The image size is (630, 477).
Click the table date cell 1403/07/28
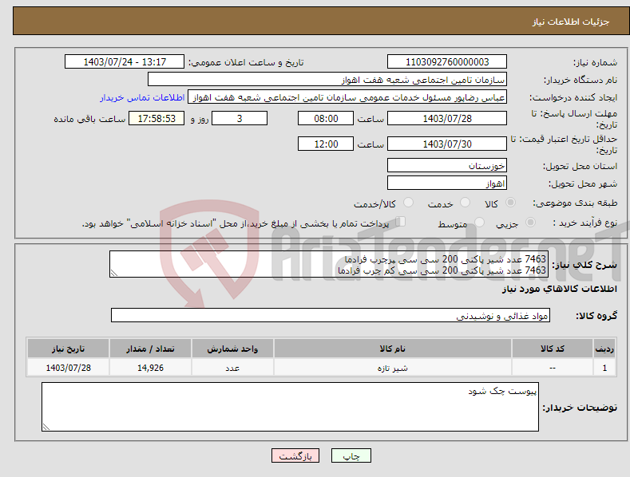coord(69,368)
